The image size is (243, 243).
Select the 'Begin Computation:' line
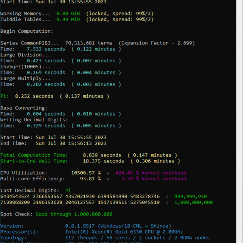pyautogui.click(x=27, y=31)
